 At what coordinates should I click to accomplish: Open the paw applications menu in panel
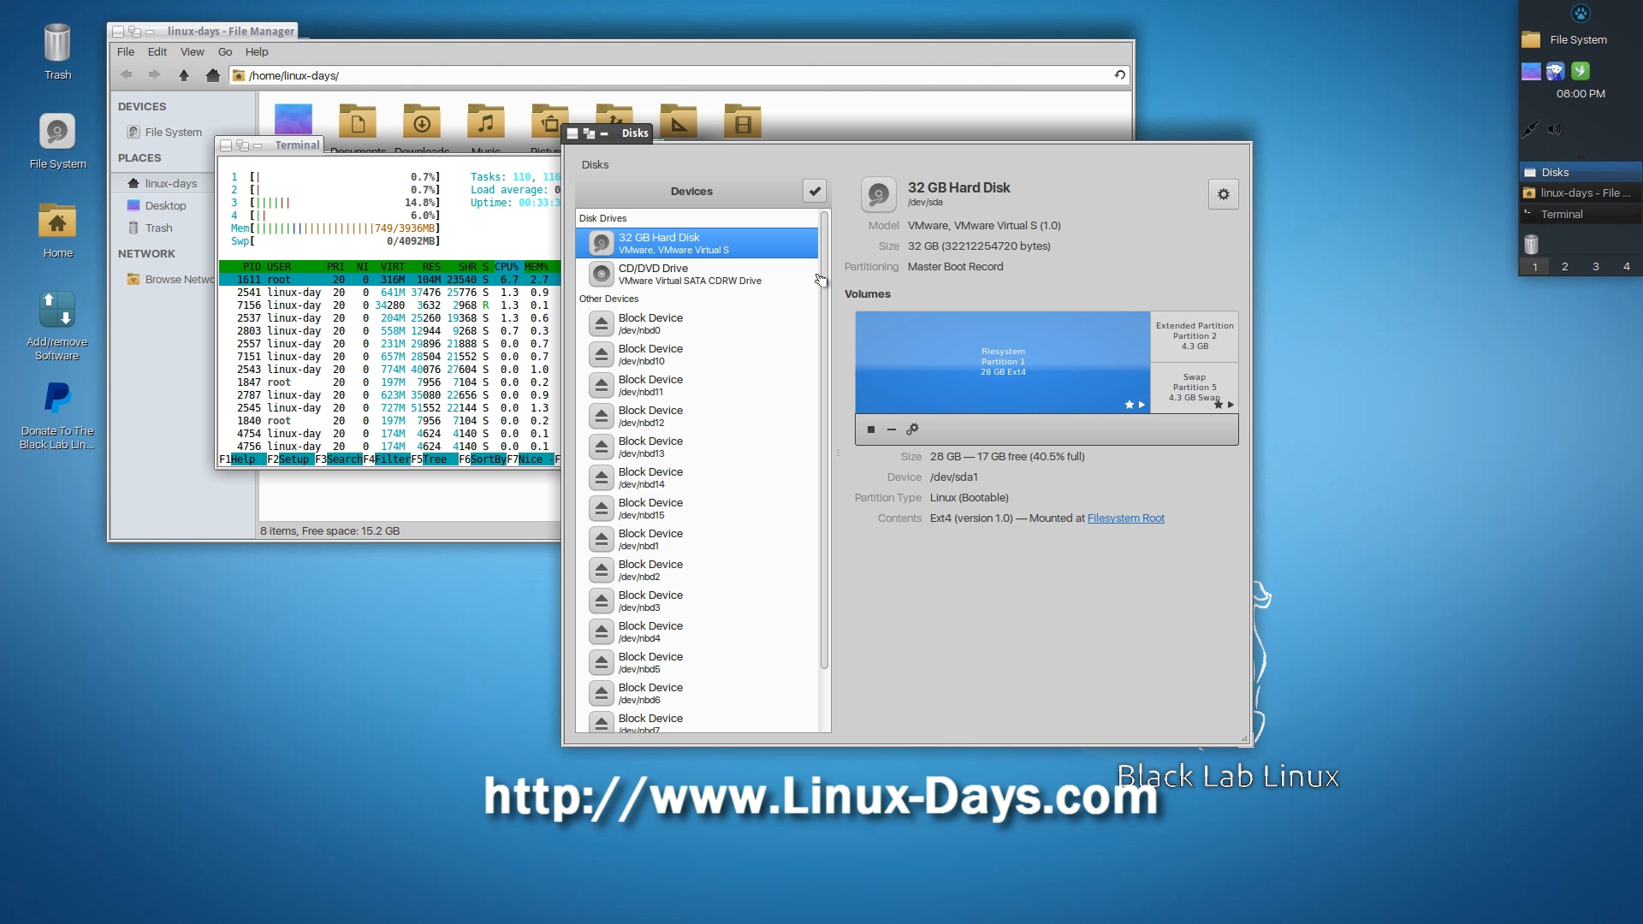point(1581,13)
